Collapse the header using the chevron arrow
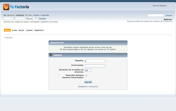Screen dimensions: 176x111 pyautogui.click(x=170, y=6)
